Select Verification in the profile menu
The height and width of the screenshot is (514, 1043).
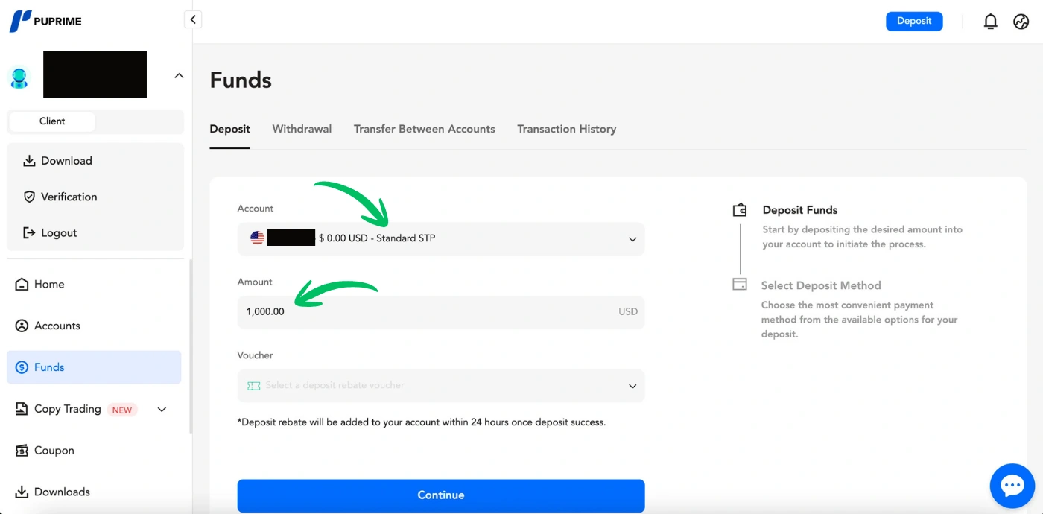(x=69, y=197)
